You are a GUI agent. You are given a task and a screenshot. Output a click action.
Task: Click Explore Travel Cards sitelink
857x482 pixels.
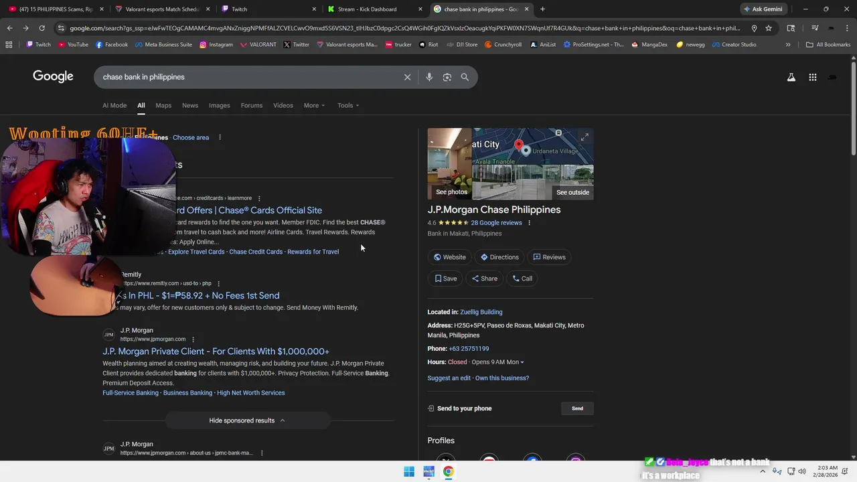click(196, 252)
